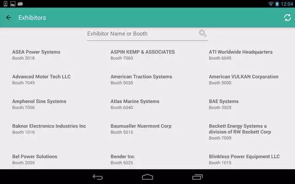295x184 pixels.
Task: Open Beckett Energy Systems exhibitor
Action: [240, 132]
